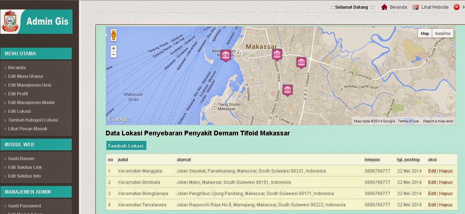Click the Jalan Rappocini Raya address cell
This screenshot has height=214, width=465.
click(x=261, y=205)
